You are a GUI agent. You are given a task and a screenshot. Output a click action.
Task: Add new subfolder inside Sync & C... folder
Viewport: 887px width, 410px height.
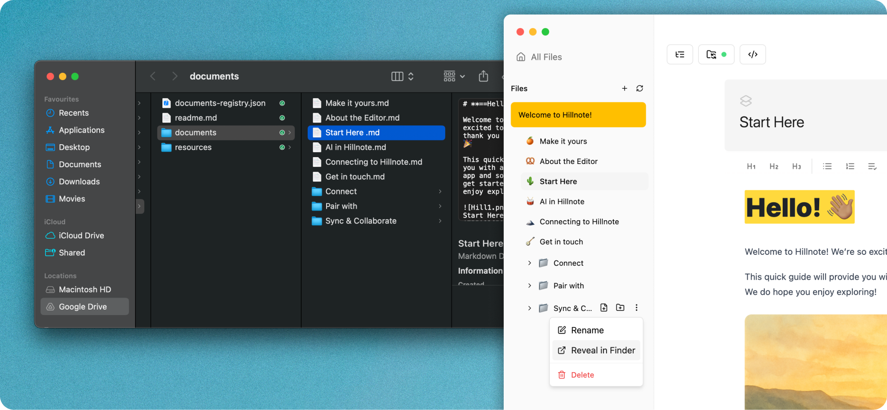coord(620,308)
